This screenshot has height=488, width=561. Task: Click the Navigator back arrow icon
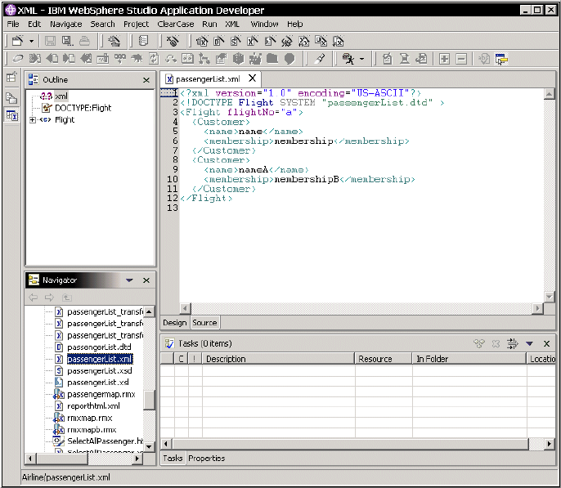34,298
